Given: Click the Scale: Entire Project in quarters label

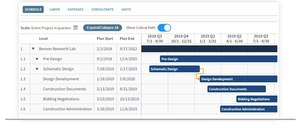Looking at the screenshot, I should 46,28.
